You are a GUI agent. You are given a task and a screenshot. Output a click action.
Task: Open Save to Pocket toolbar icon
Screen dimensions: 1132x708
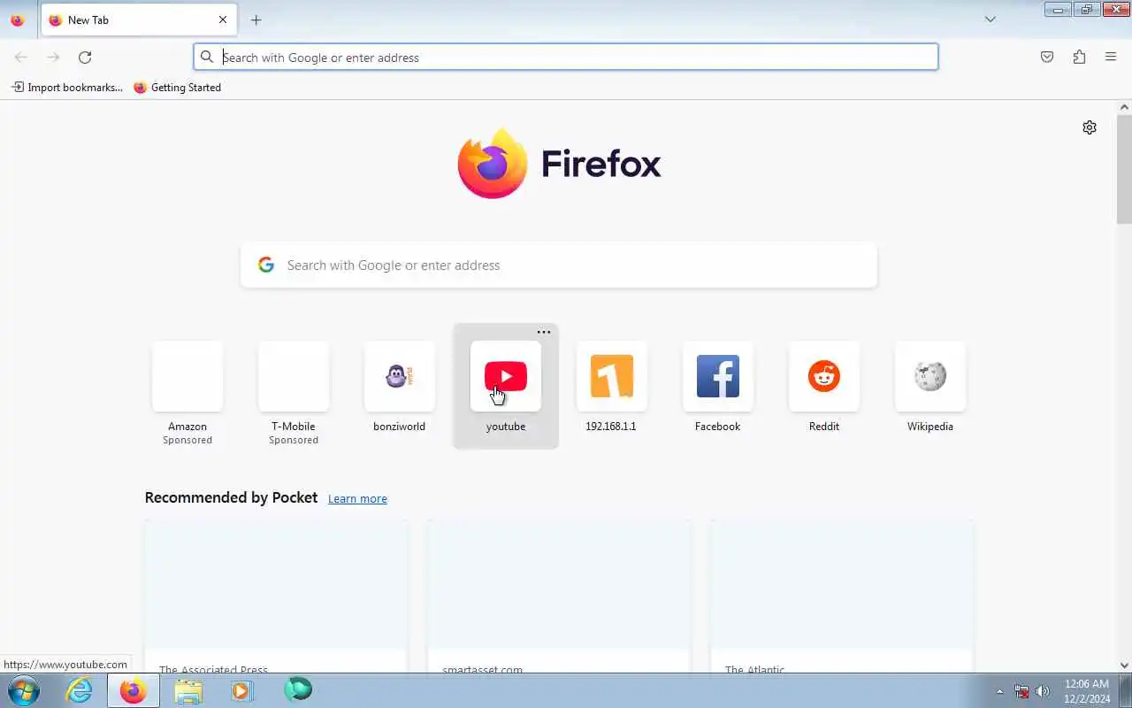pyautogui.click(x=1047, y=58)
